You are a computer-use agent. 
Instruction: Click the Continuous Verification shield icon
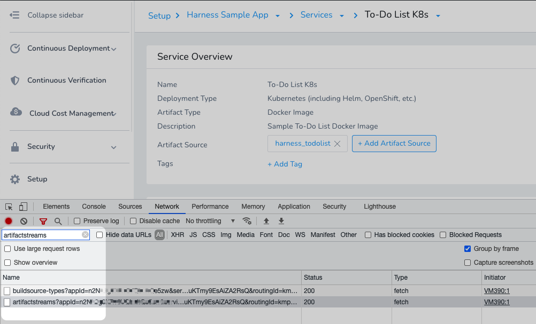[15, 81]
